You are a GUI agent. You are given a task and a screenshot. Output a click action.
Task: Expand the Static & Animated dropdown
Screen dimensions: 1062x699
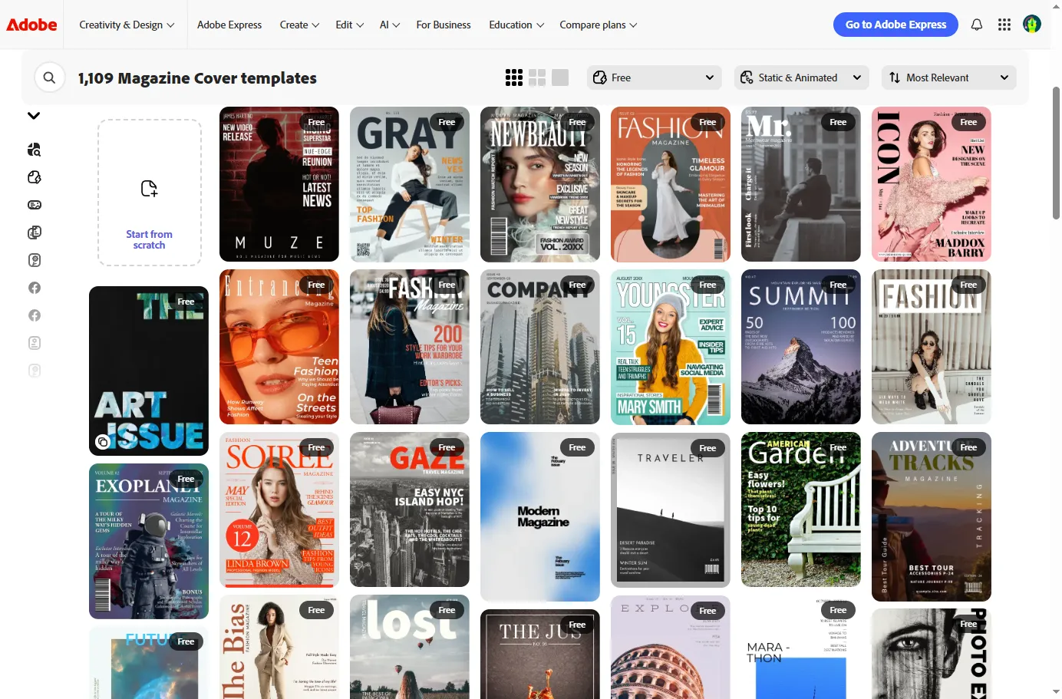point(801,77)
